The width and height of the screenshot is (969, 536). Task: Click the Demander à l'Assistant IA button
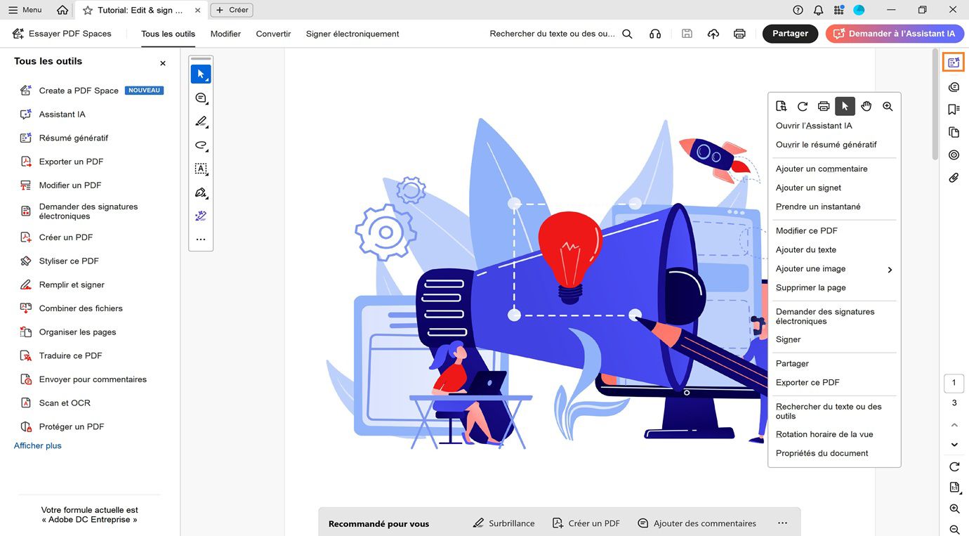[x=895, y=33]
